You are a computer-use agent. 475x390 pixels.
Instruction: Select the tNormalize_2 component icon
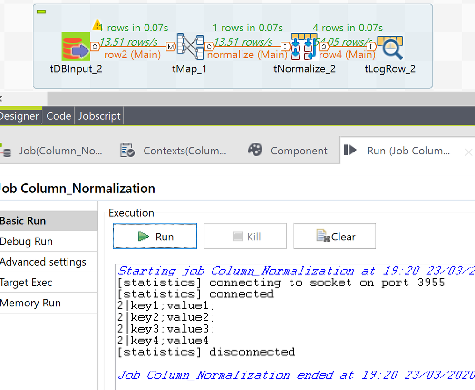tap(304, 47)
